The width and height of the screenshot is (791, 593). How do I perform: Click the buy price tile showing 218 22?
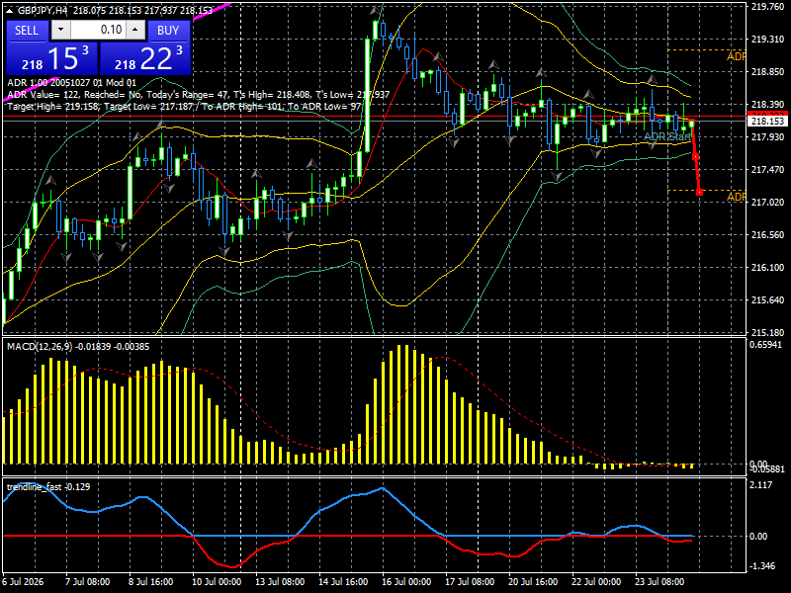pyautogui.click(x=145, y=58)
